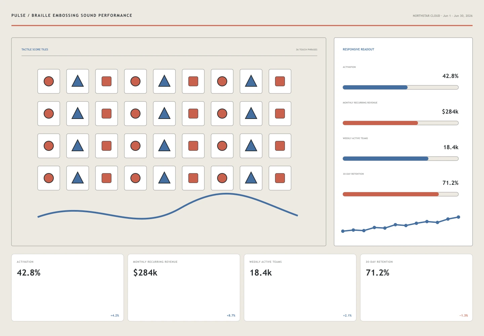Image resolution: width=484 pixels, height=336 pixels.
Task: Click the $284k value in Responsive Readout
Action: 450,112
